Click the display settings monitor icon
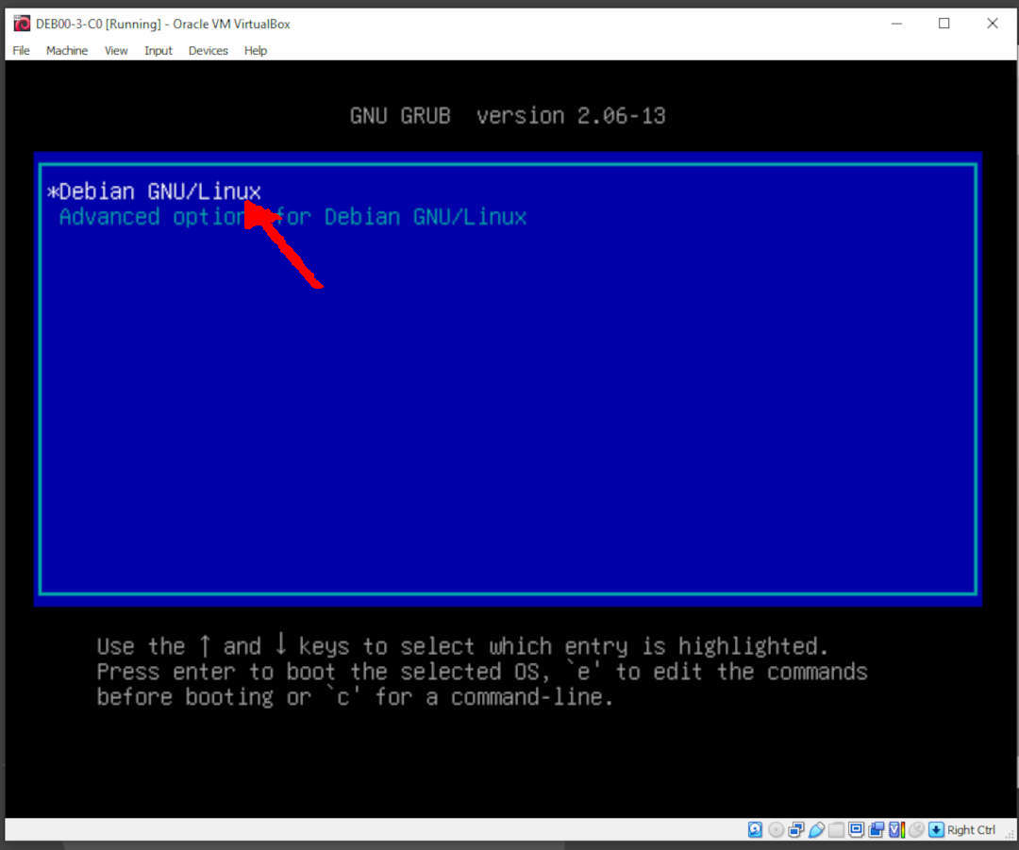This screenshot has height=850, width=1019. [856, 830]
